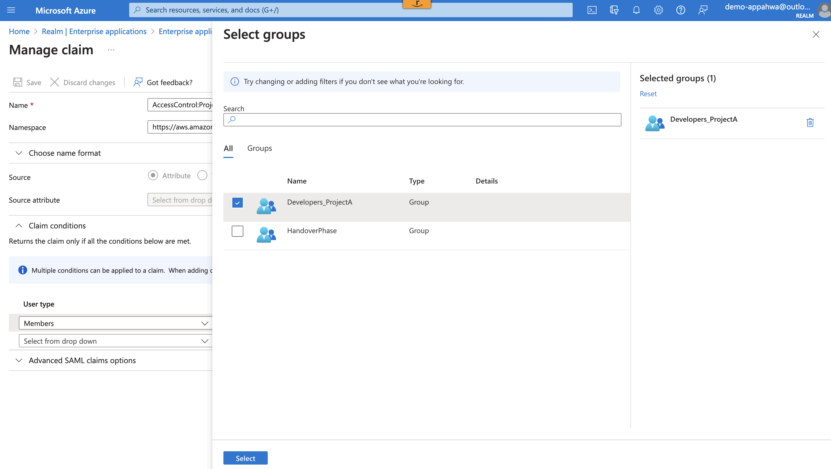
Task: Close the Select groups panel
Action: click(815, 35)
